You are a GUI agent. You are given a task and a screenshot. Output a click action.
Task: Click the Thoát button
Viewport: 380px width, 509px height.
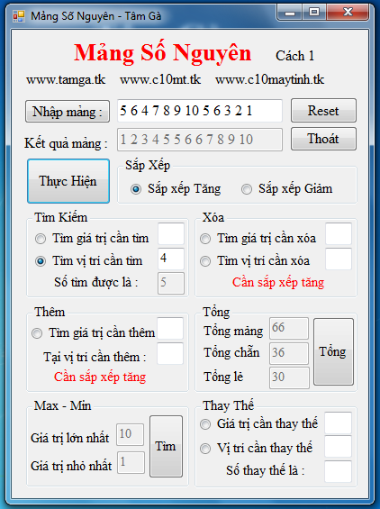tap(323, 139)
